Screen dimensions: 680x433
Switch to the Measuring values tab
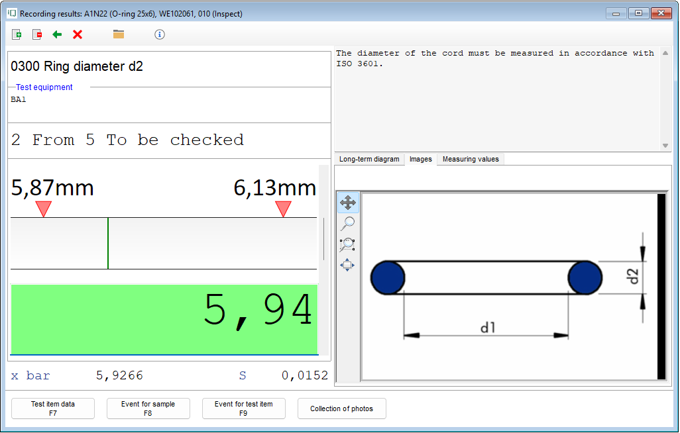[x=471, y=159]
